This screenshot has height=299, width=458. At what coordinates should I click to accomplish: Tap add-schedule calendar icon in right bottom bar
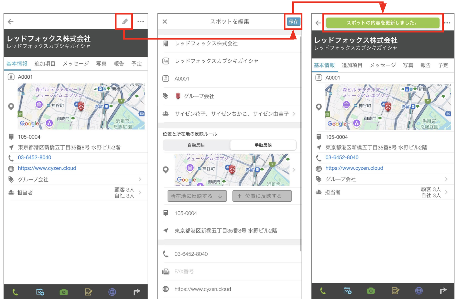348,291
